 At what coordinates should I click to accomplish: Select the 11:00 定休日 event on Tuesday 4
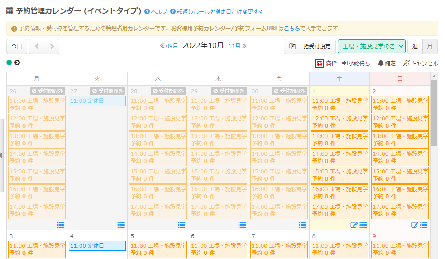pos(97,246)
